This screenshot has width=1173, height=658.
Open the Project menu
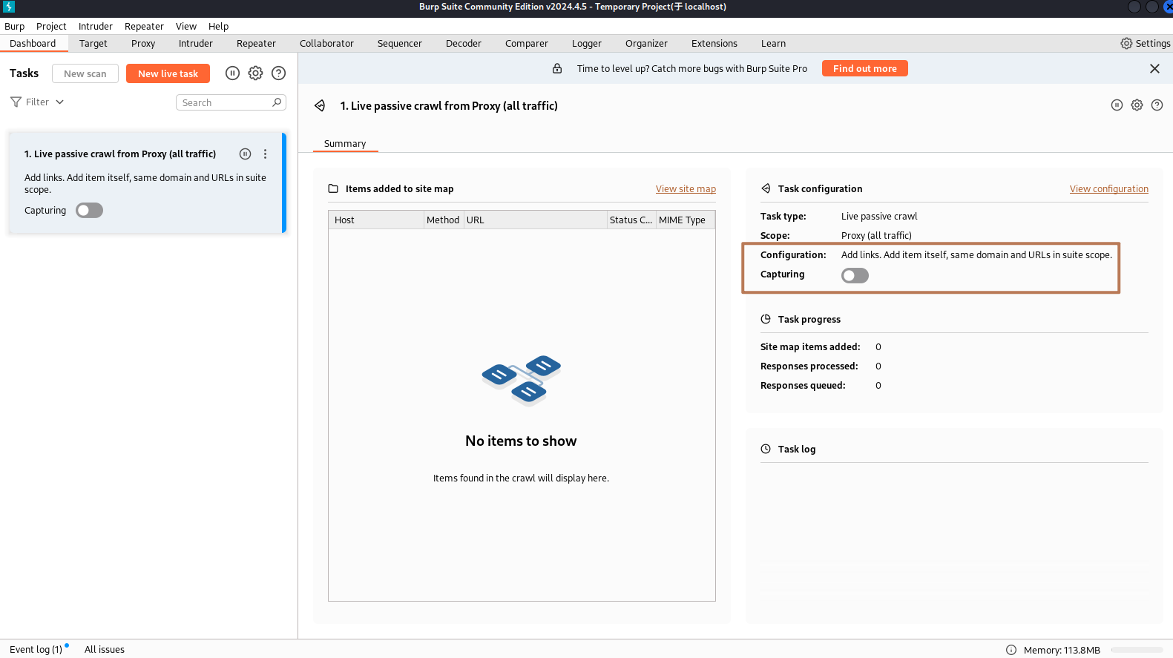51,26
